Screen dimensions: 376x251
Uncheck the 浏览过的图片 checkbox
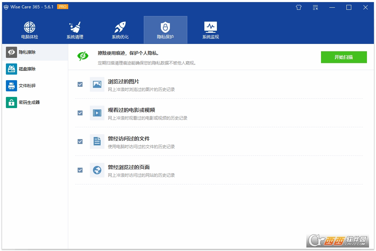tap(80, 84)
